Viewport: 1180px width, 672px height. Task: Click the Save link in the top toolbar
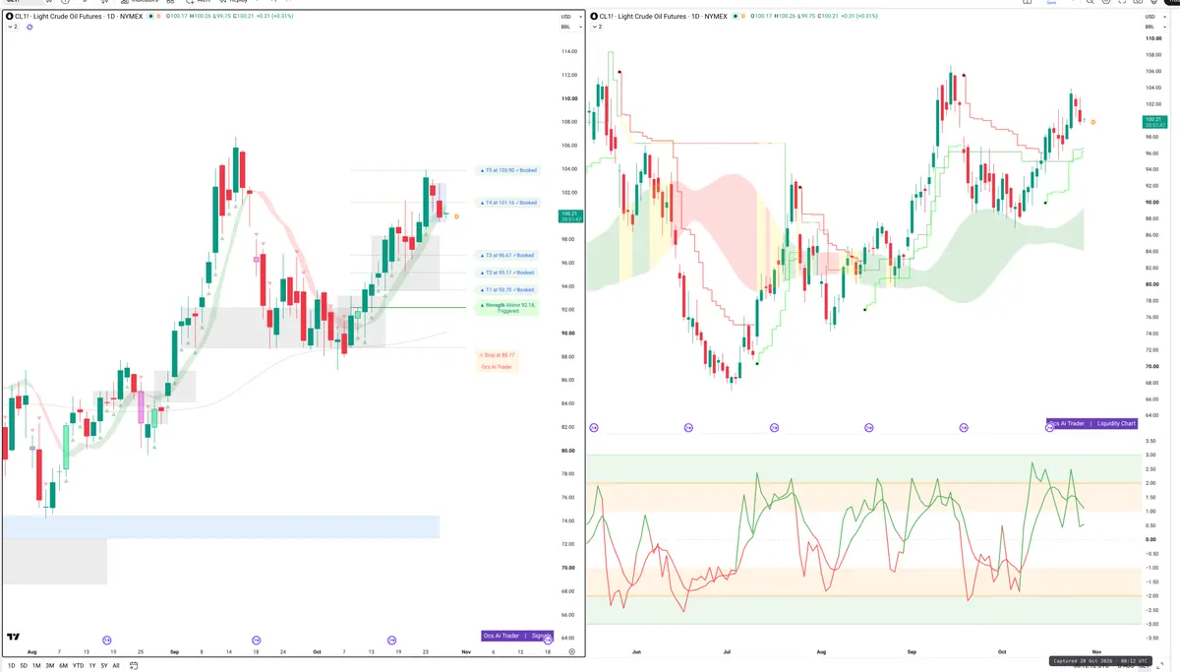coord(1050,3)
